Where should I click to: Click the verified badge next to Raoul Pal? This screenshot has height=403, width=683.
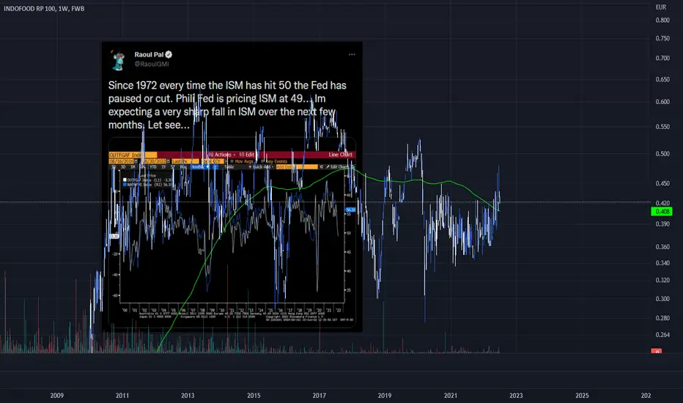click(x=169, y=54)
